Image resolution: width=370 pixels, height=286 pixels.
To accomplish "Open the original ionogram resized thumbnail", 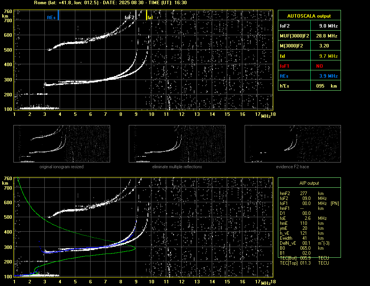I will click(x=62, y=144).
